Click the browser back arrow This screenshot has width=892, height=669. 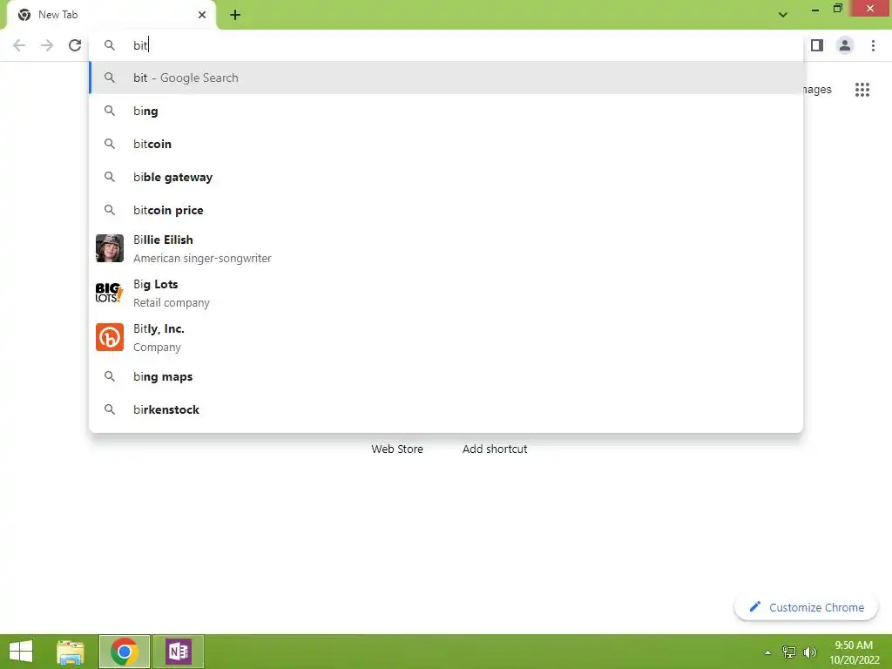tap(19, 45)
